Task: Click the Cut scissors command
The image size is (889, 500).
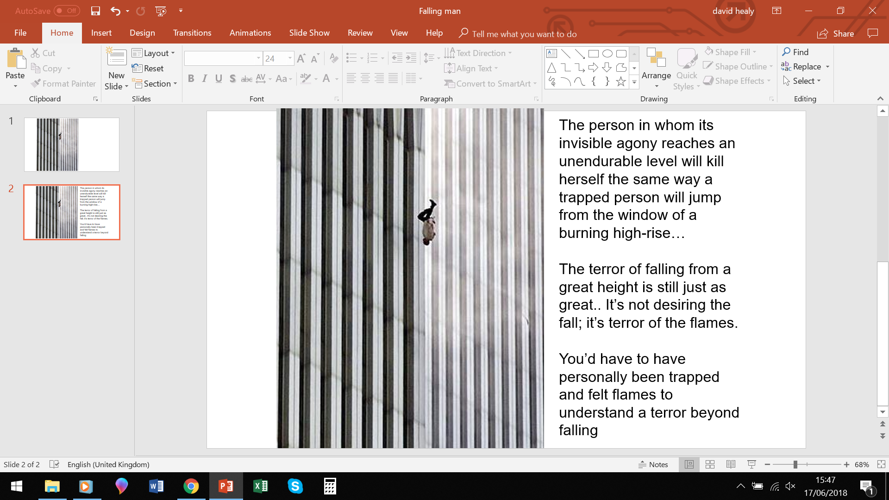Action: pyautogui.click(x=43, y=53)
